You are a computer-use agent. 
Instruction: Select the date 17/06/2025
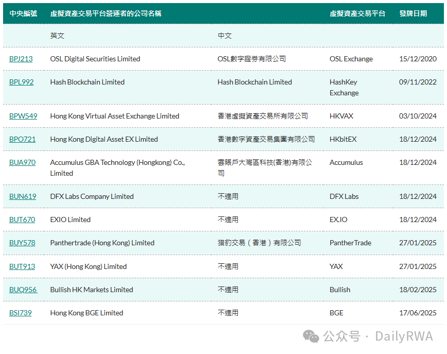pyautogui.click(x=418, y=313)
